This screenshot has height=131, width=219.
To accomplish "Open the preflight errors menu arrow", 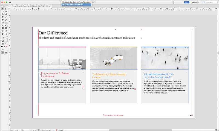I will pos(65,130).
